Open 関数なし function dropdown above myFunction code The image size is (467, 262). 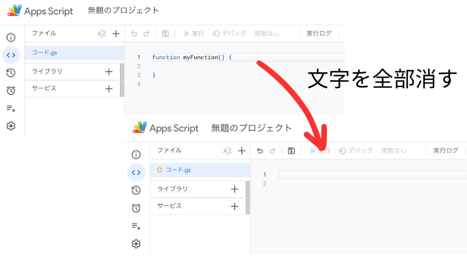click(267, 34)
